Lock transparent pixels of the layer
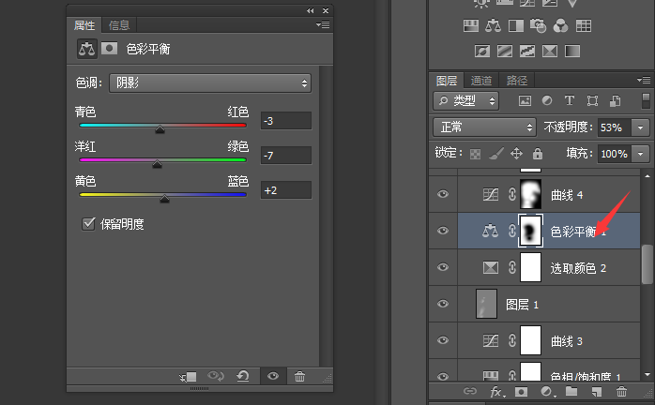655x405 pixels. (x=475, y=154)
